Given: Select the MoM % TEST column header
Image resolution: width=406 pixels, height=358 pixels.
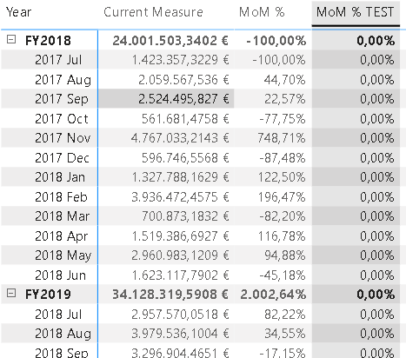Looking at the screenshot, I should 356,12.
